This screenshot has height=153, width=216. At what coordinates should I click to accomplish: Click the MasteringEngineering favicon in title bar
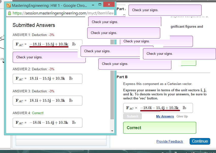pos(9,5)
